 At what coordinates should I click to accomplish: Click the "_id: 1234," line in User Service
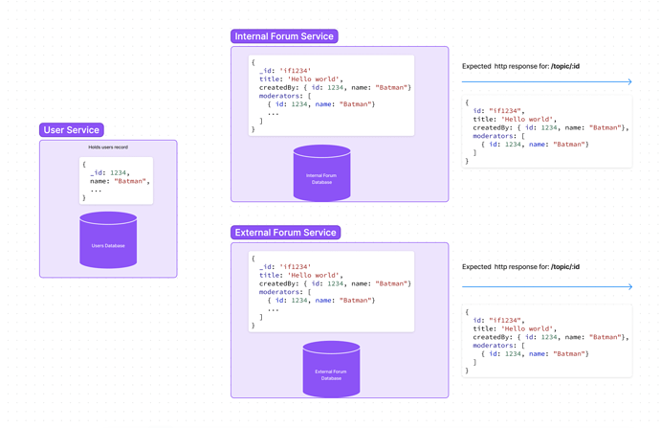click(x=110, y=172)
